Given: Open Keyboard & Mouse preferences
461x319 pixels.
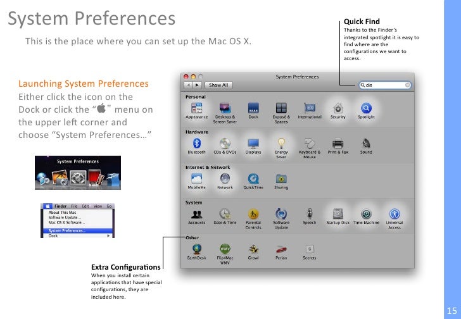Looking at the screenshot, I should (310, 148).
